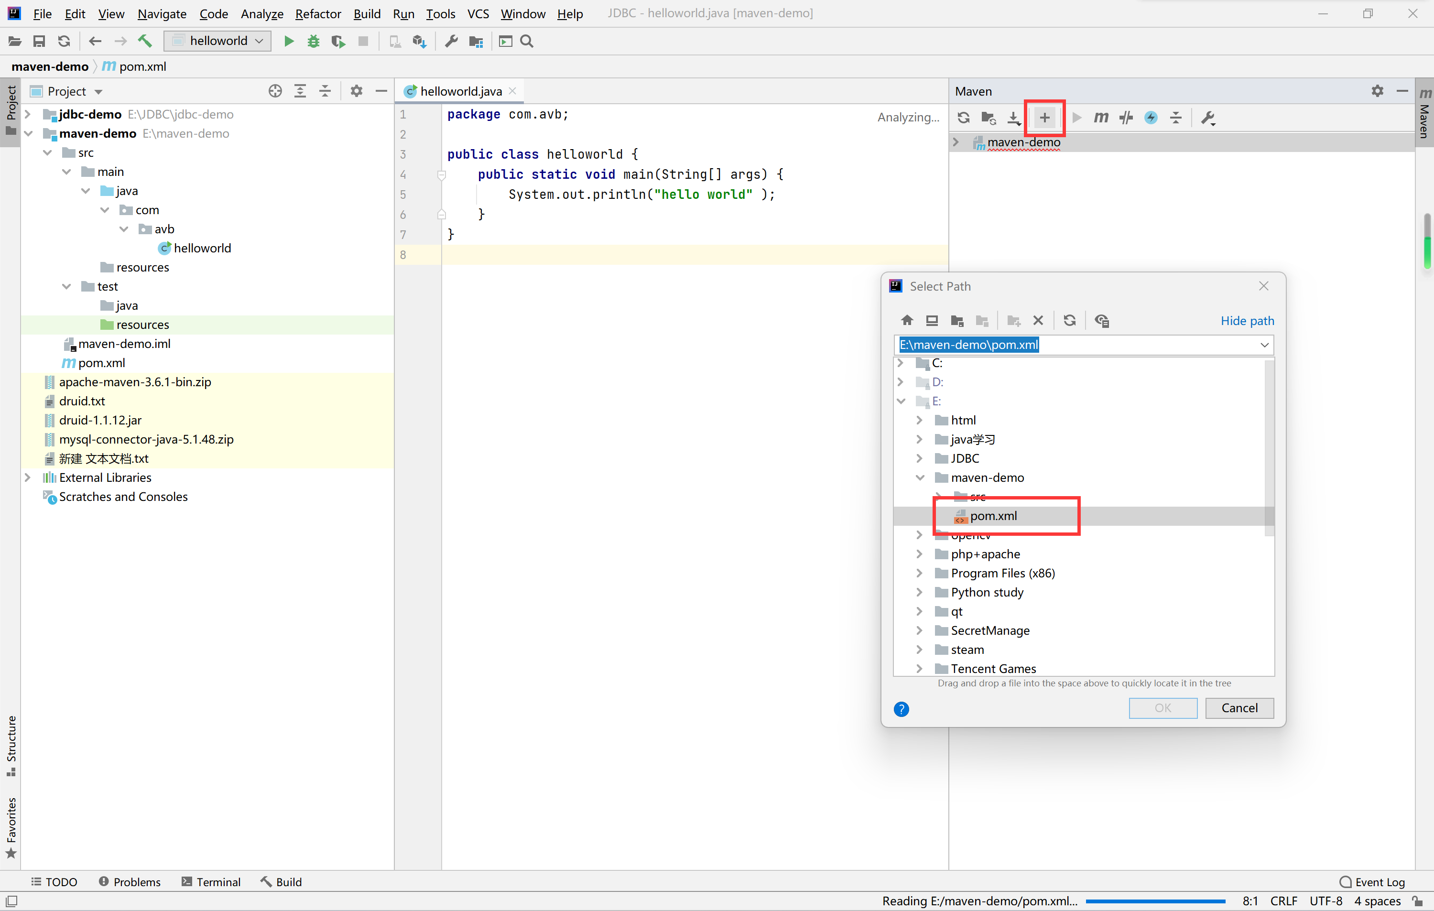Refresh the Select Path file tree
This screenshot has width=1434, height=911.
coord(1070,321)
